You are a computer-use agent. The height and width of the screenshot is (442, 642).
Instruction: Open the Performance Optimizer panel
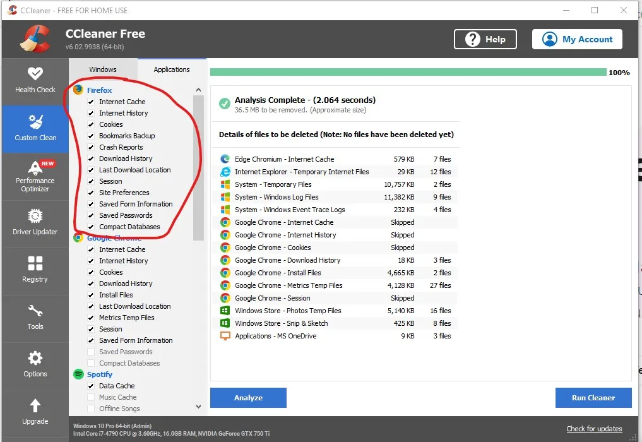35,176
